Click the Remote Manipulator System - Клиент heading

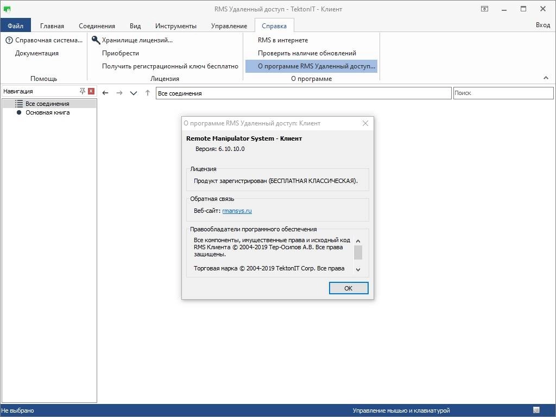pyautogui.click(x=244, y=138)
